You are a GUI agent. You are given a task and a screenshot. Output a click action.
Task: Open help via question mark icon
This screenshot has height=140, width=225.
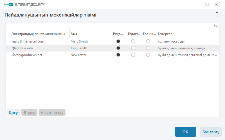(x=217, y=15)
